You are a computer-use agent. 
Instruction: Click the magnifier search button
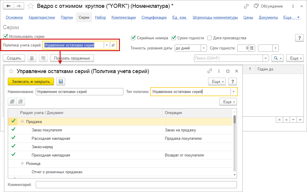pyautogui.click(x=277, y=58)
